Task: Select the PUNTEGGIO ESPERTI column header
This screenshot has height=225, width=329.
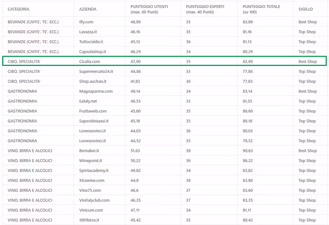Action: pos(205,9)
